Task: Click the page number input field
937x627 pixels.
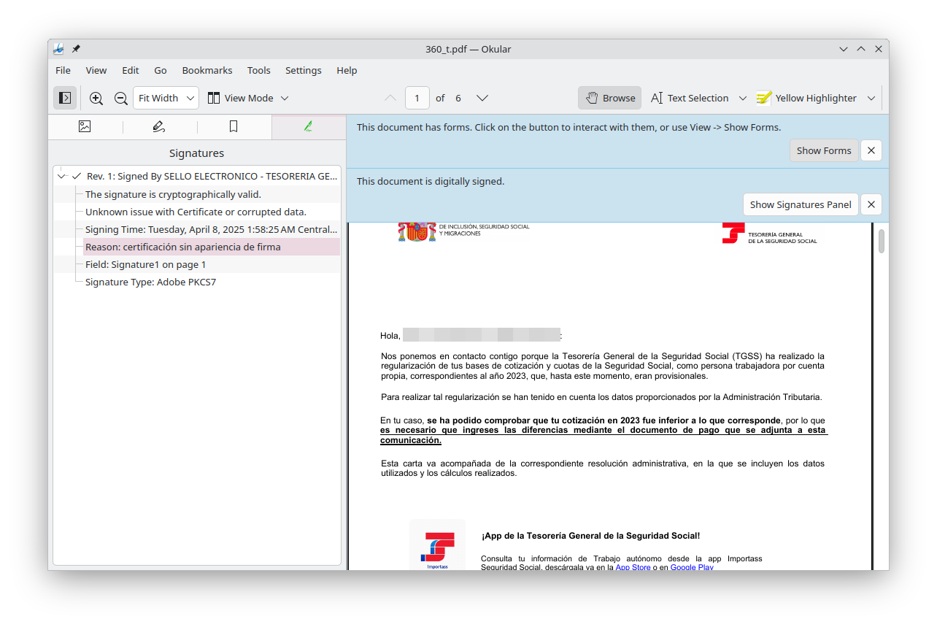Action: click(x=417, y=98)
